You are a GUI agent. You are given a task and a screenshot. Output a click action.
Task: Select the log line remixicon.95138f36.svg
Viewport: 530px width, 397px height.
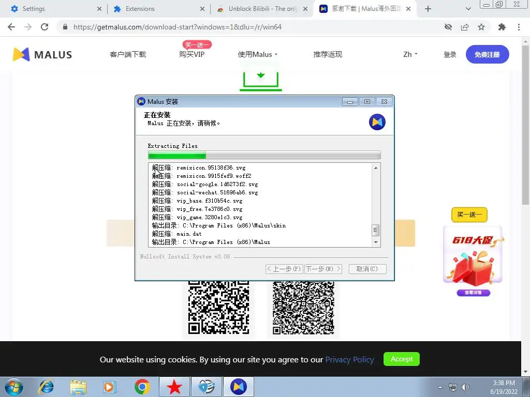199,168
